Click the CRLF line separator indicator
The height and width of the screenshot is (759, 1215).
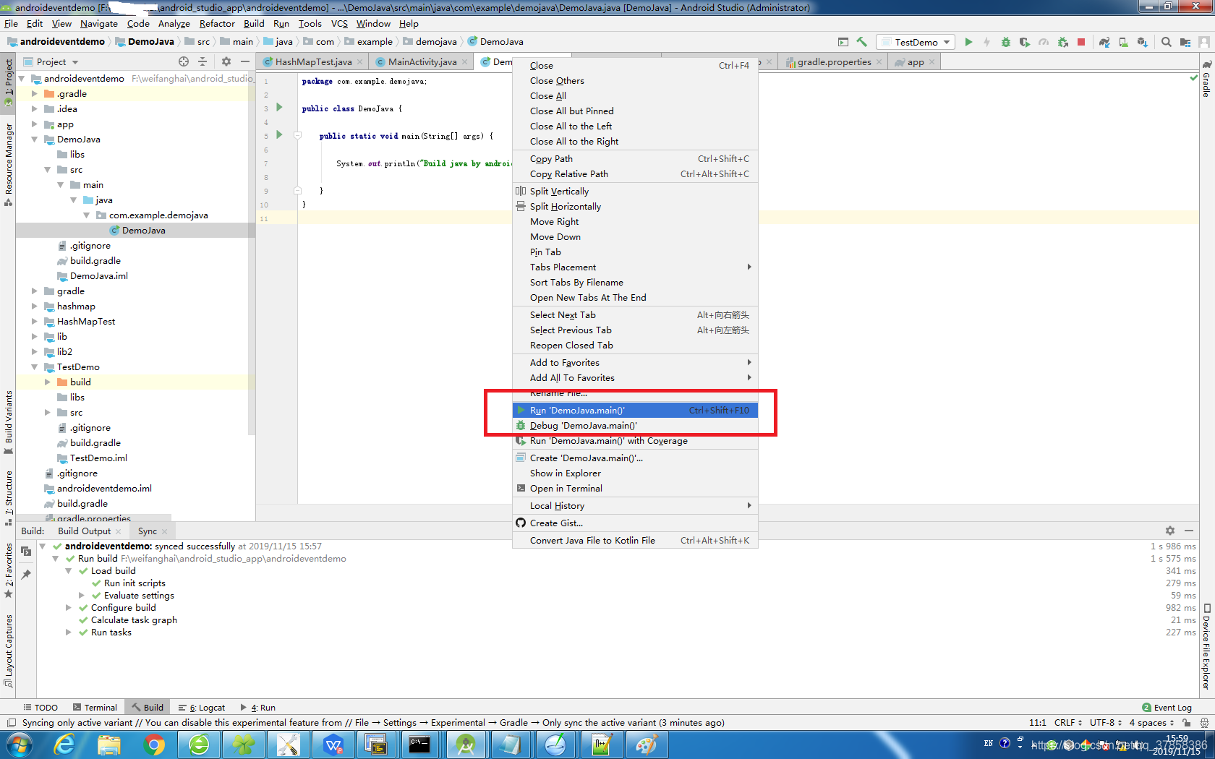coord(1067,723)
